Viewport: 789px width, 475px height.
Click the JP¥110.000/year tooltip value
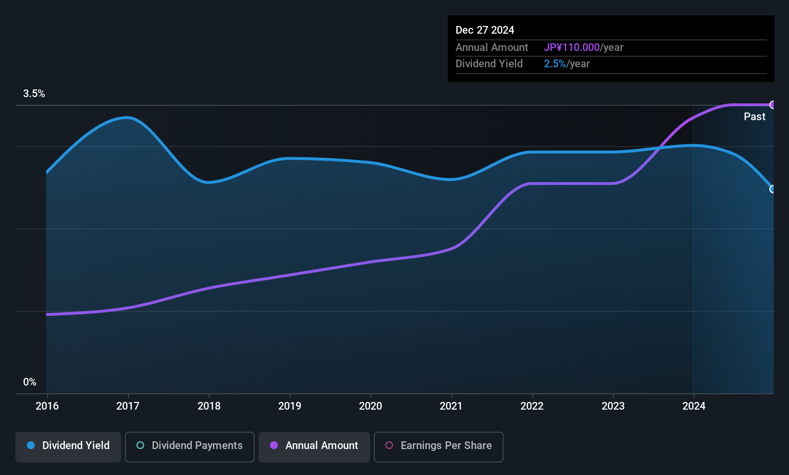[583, 48]
